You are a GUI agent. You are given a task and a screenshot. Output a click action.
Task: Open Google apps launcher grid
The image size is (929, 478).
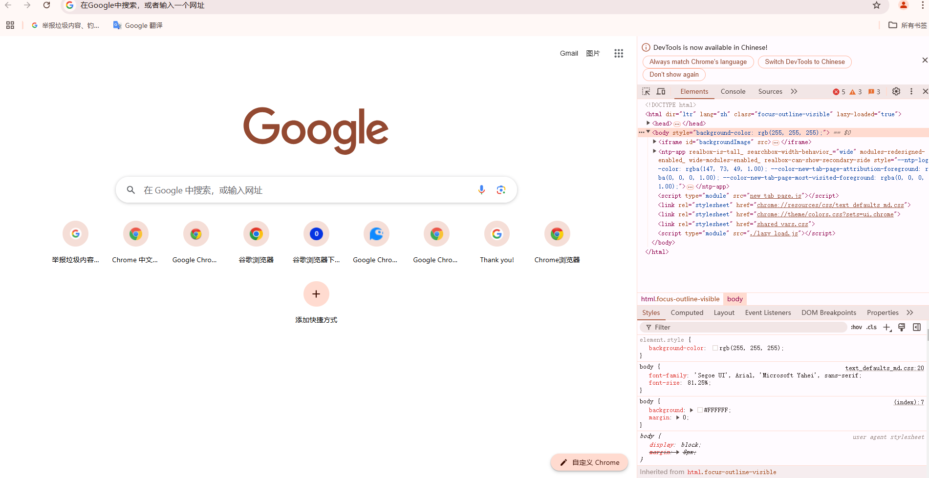tap(619, 53)
